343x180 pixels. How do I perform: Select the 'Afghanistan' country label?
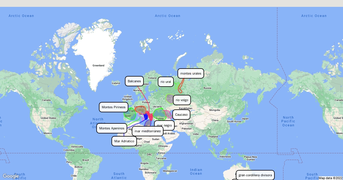[186, 123]
